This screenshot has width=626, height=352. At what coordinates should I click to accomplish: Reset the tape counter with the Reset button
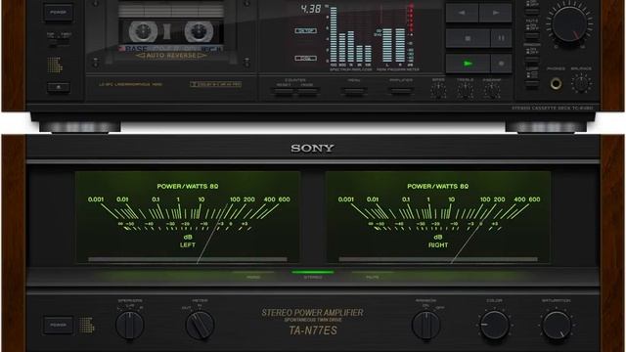tap(284, 91)
